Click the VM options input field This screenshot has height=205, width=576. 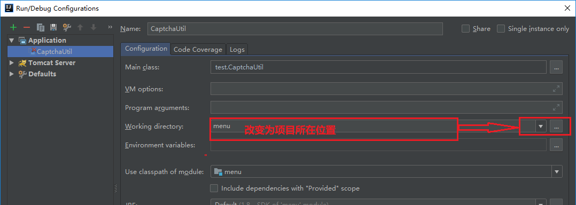pos(386,89)
